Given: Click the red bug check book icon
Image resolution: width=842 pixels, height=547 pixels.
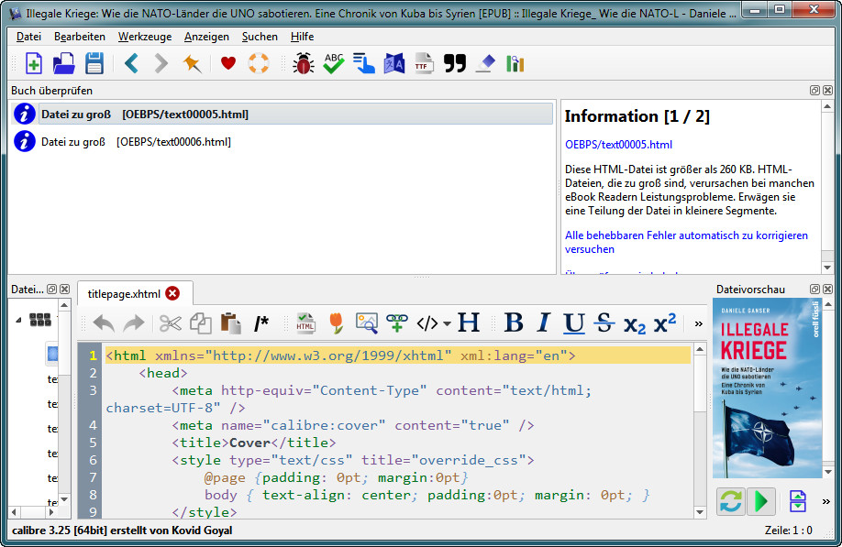Looking at the screenshot, I should click(x=303, y=63).
